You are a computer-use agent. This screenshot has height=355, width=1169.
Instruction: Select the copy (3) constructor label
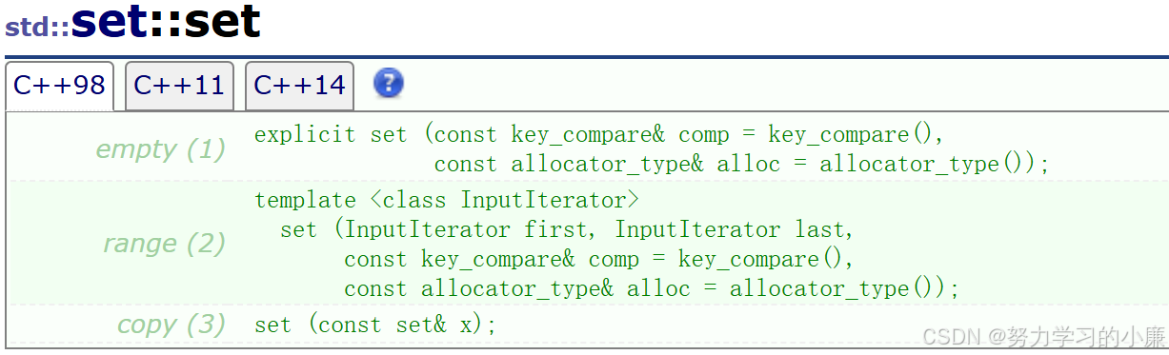171,325
